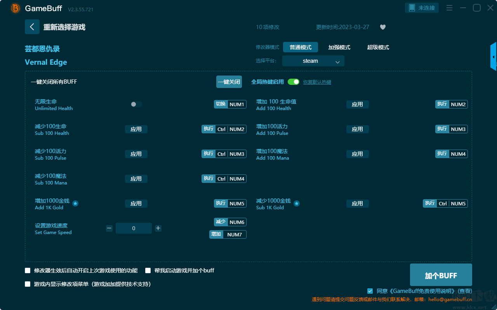The image size is (497, 310).
Task: Apply Add 100 Health
Action: point(358,104)
